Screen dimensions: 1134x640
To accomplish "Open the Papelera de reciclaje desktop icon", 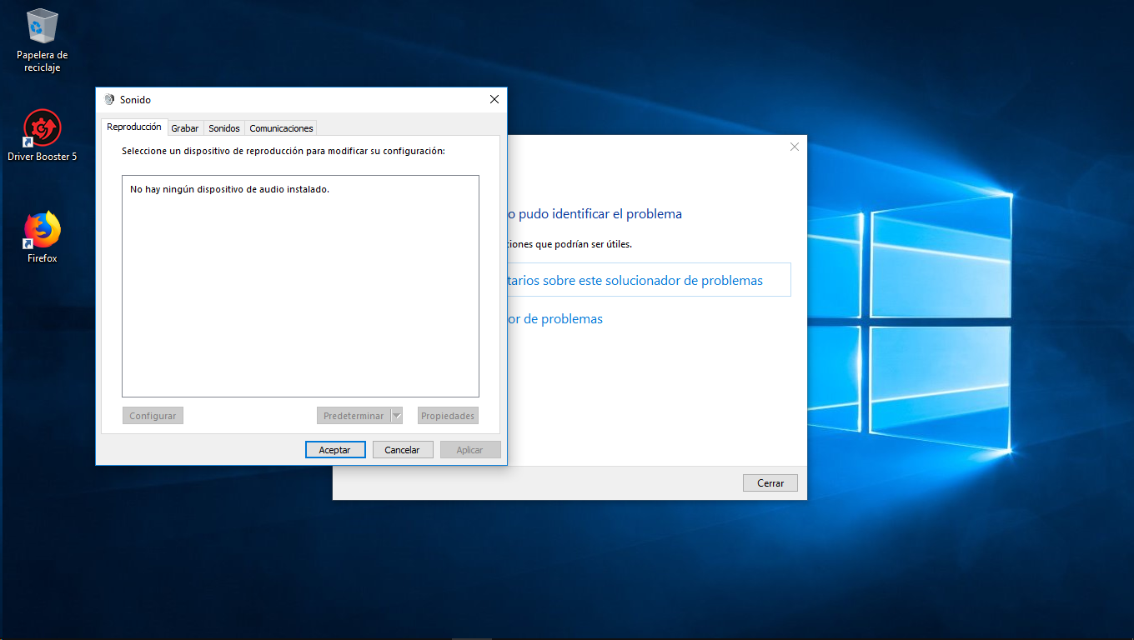I will coord(43,40).
